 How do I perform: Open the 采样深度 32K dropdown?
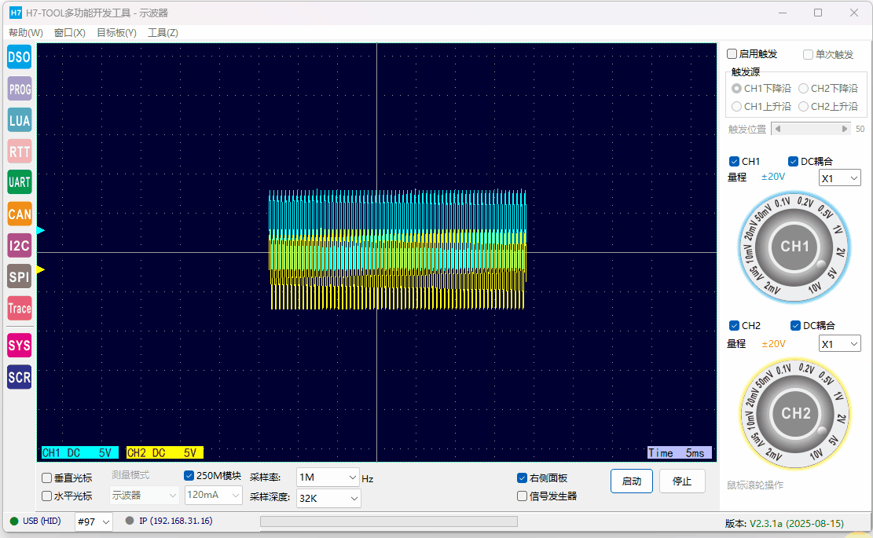[328, 498]
